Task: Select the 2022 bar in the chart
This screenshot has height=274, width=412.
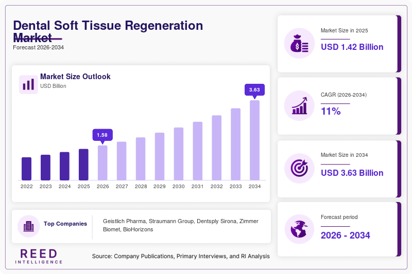Action: (x=27, y=169)
